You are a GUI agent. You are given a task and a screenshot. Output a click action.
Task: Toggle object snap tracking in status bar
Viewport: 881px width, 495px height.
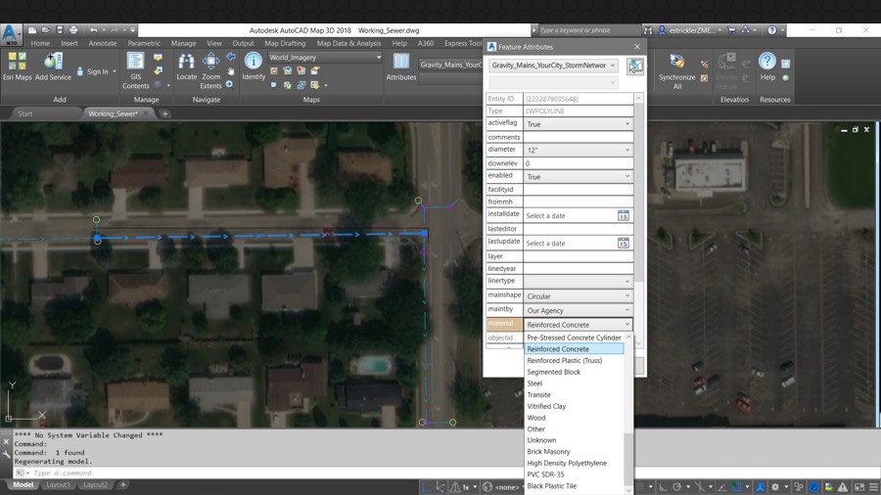pos(722,487)
